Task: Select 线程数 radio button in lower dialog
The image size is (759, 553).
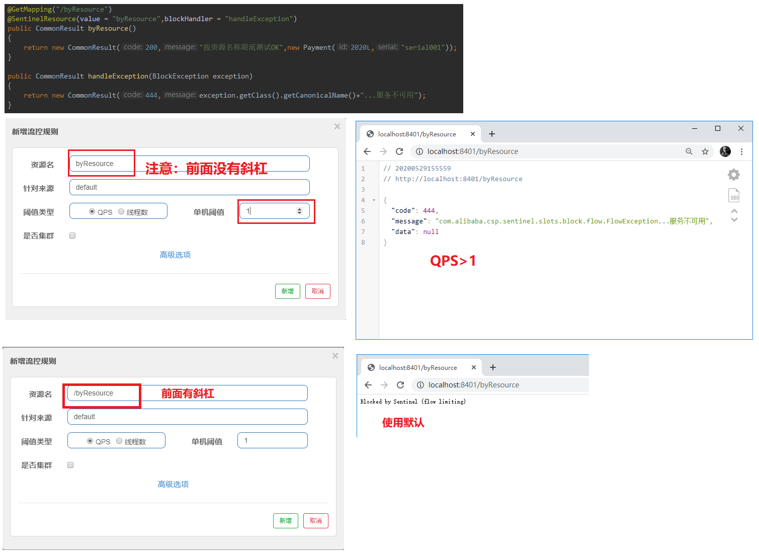Action: click(119, 441)
